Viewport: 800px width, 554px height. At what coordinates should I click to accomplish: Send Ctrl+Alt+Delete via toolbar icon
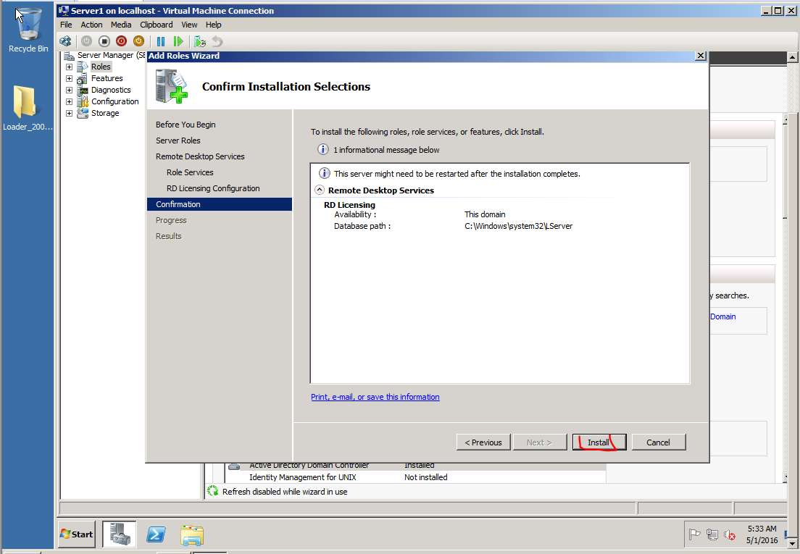[x=65, y=41]
